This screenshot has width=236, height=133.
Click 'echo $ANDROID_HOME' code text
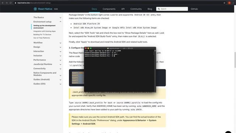pyautogui.click(x=147, y=106)
